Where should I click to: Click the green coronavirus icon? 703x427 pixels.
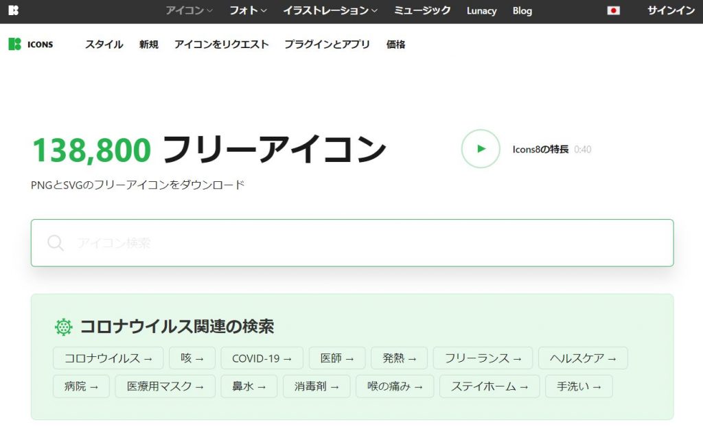point(64,327)
